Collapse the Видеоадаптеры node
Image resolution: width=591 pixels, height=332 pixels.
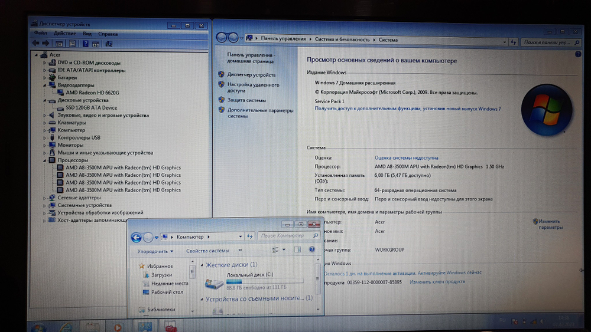[44, 86]
